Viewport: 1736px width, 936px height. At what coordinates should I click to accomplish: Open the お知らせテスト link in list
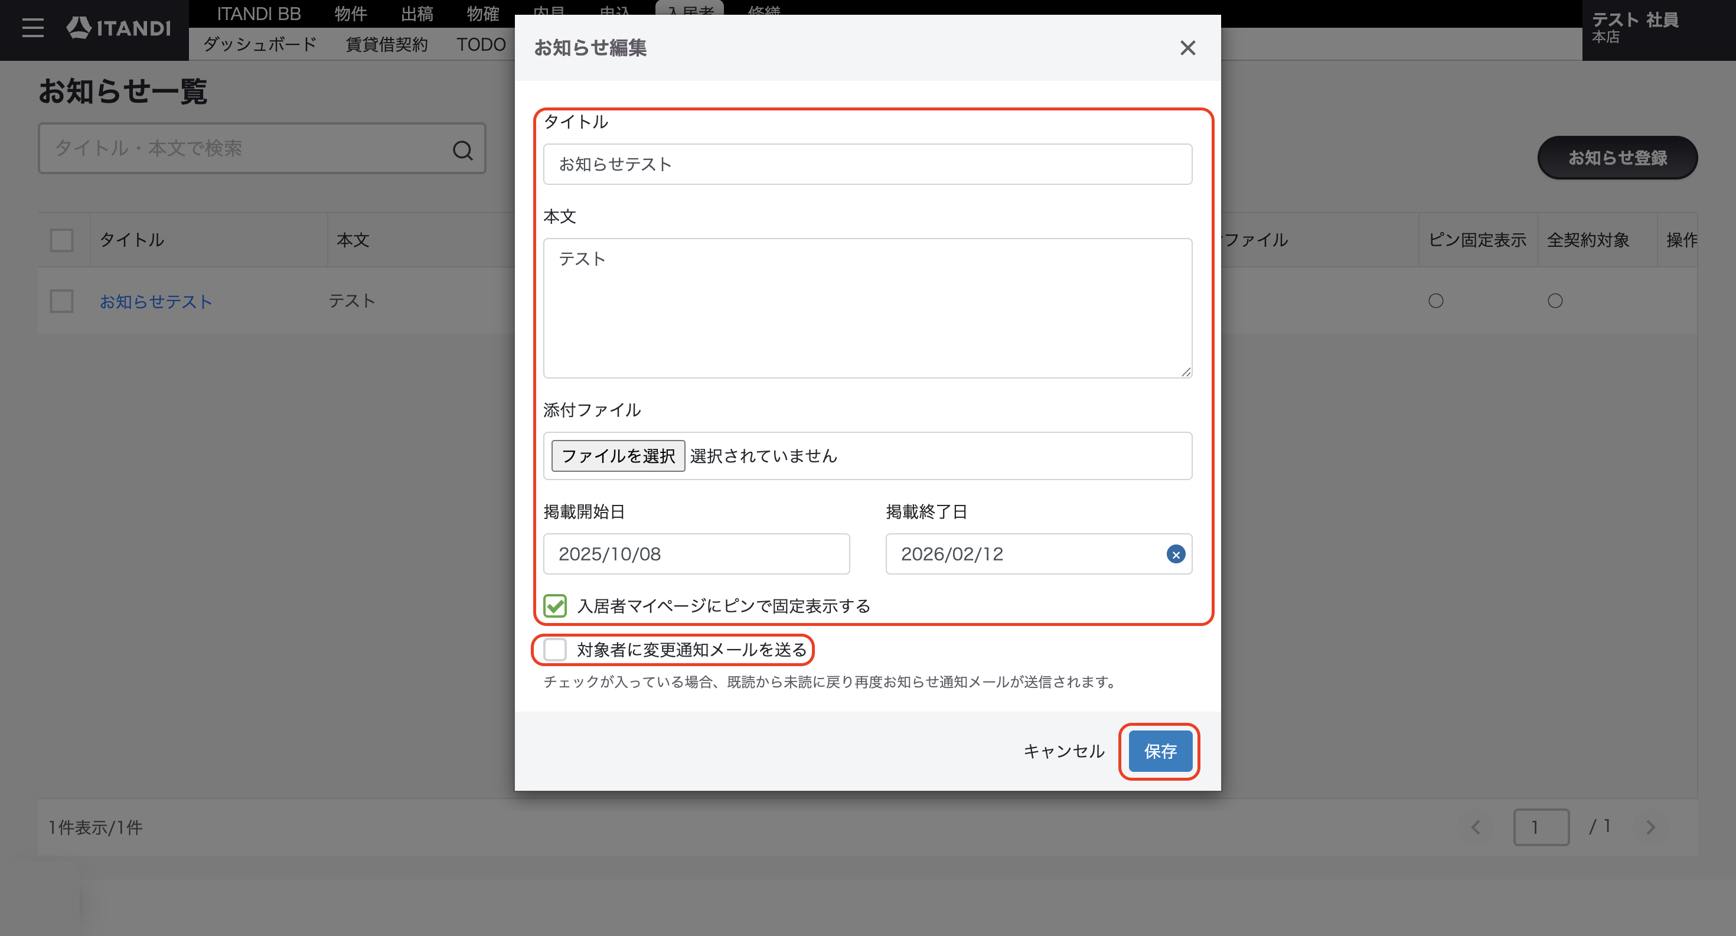click(156, 301)
